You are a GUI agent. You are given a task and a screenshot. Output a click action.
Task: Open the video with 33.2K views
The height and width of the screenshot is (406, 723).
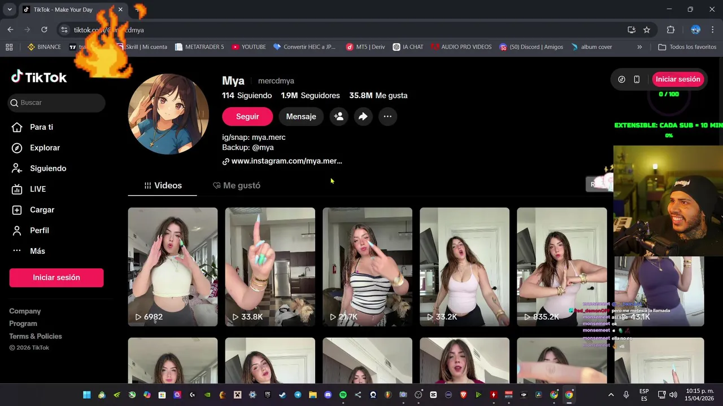click(x=464, y=267)
